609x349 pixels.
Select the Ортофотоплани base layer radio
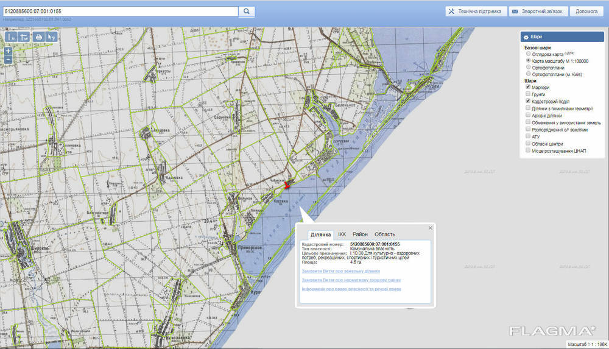pyautogui.click(x=527, y=68)
